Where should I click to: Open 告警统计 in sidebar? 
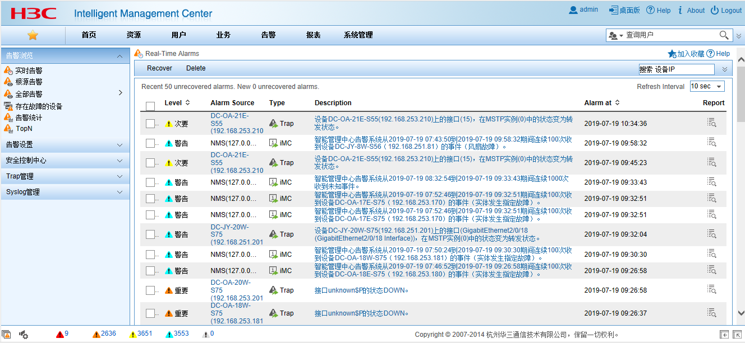29,118
